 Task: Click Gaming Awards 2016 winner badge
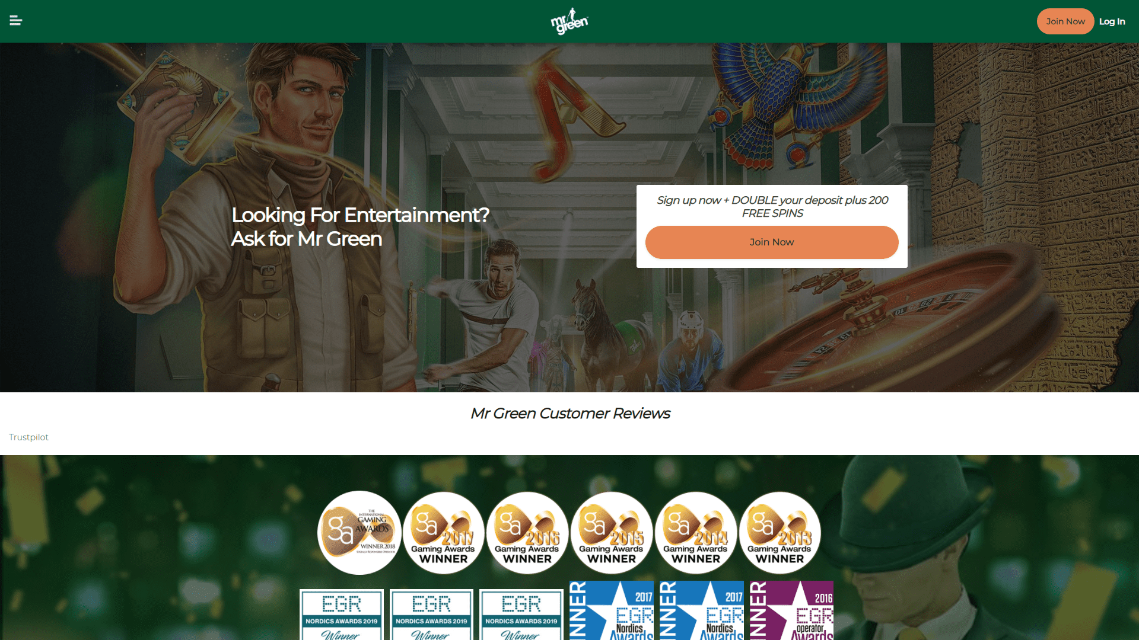coord(527,533)
